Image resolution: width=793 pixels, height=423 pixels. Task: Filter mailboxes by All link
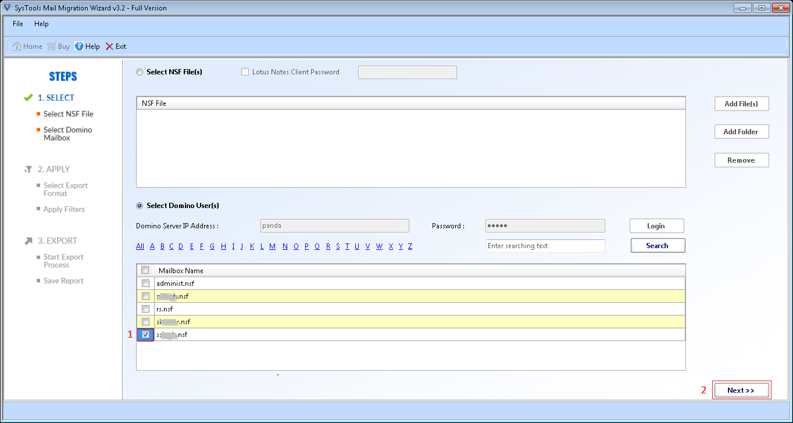click(140, 246)
